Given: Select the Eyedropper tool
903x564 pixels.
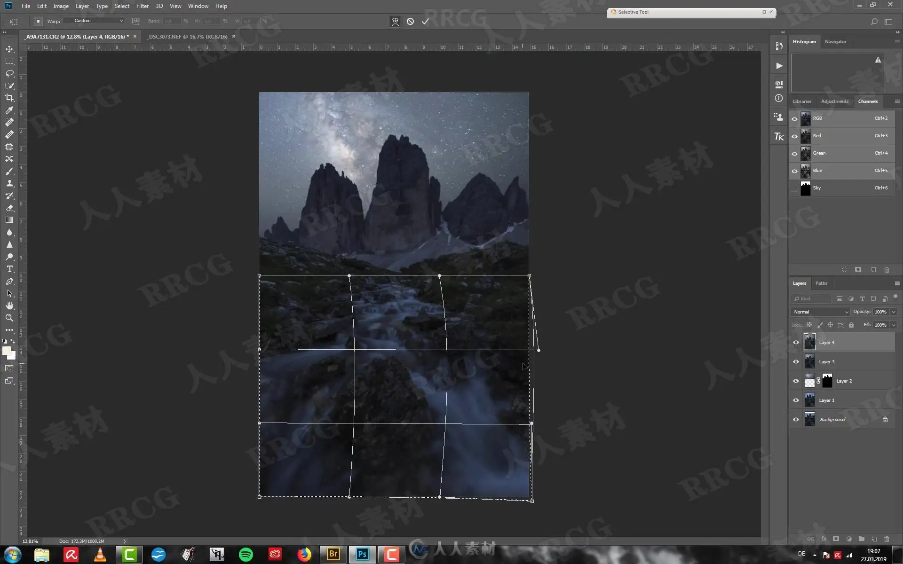Looking at the screenshot, I should 9,110.
